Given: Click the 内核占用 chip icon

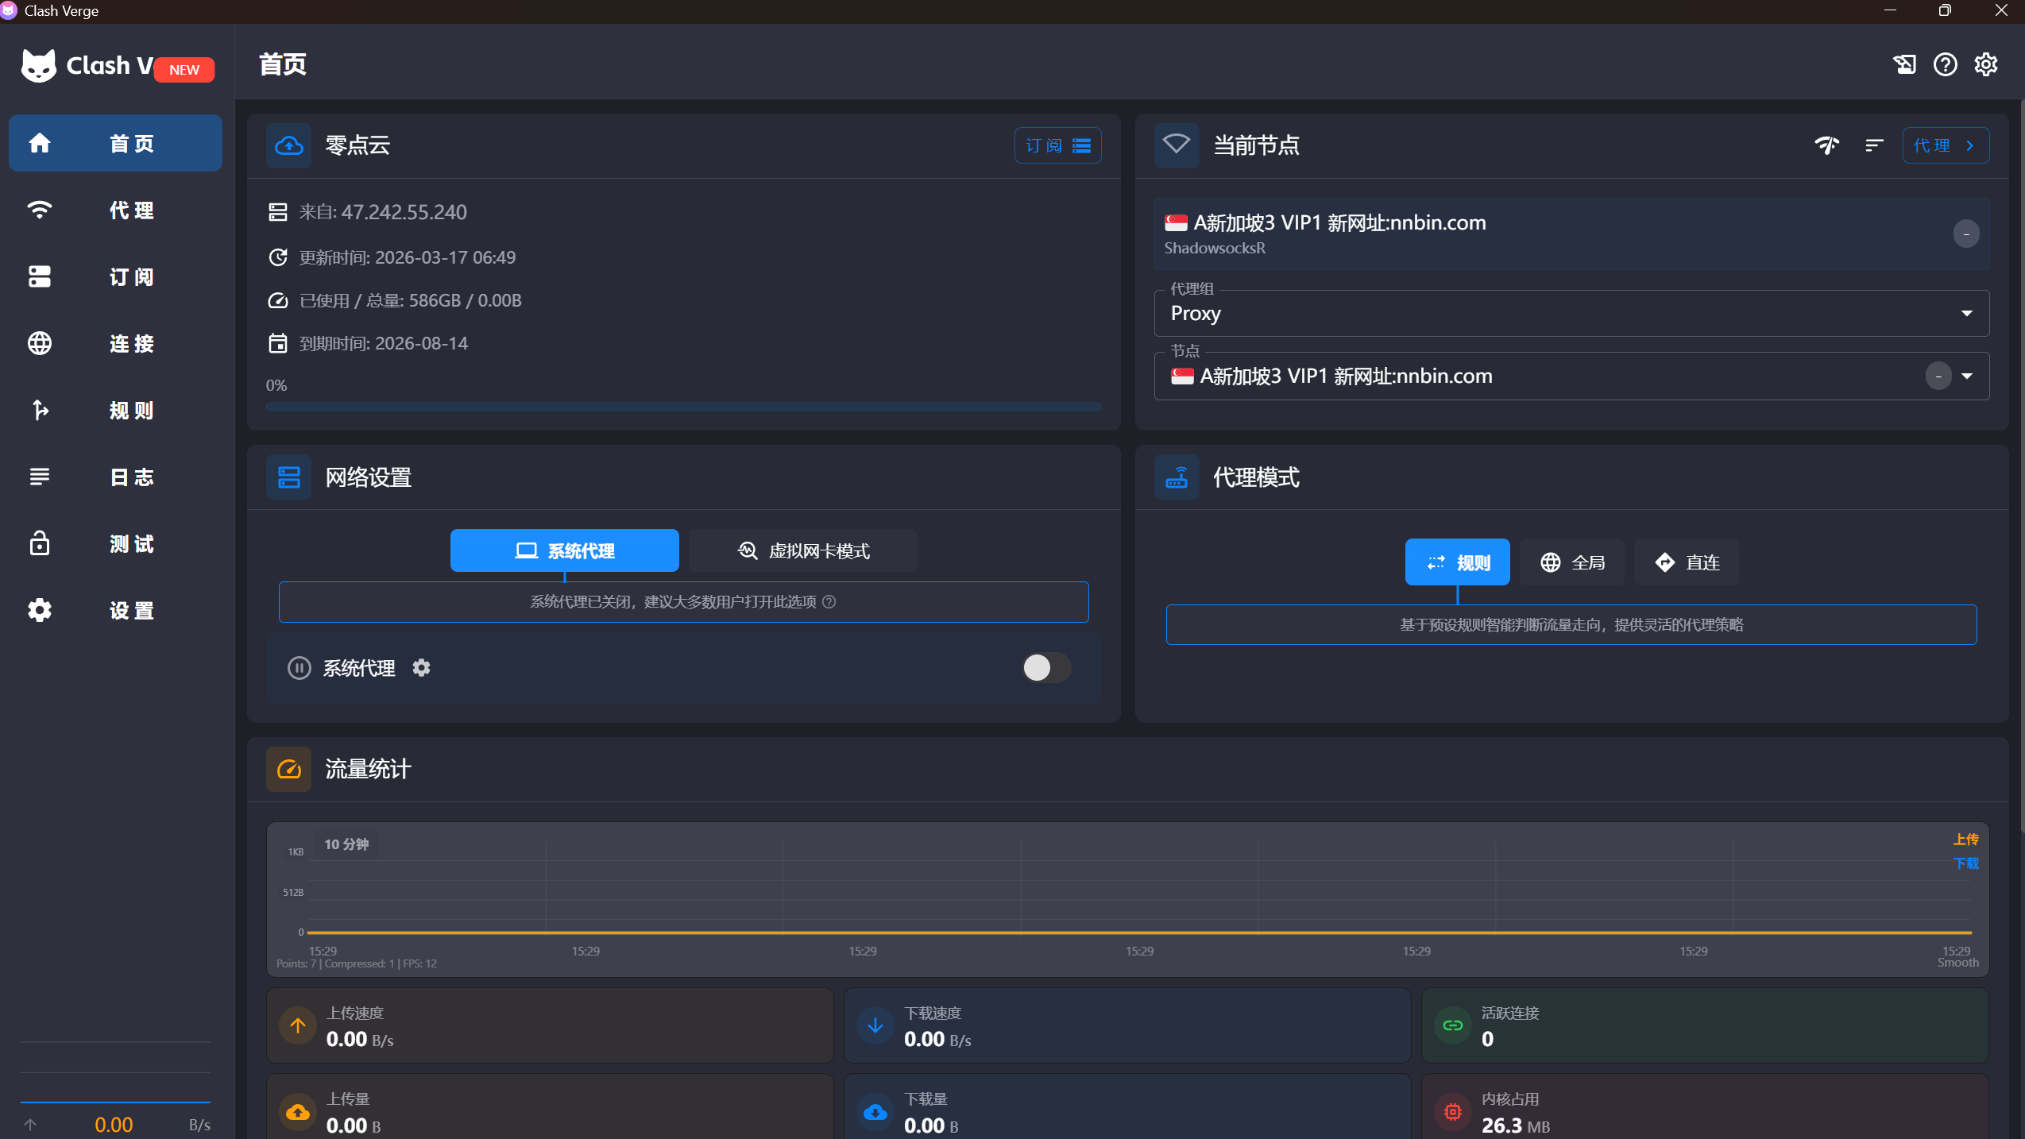Looking at the screenshot, I should pyautogui.click(x=1453, y=1112).
